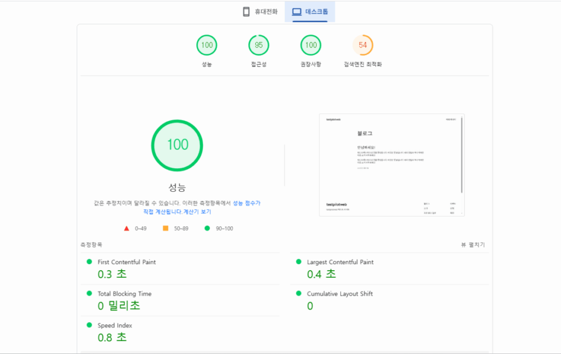Open 검색엔진 최적화 score 54 gauge
The width and height of the screenshot is (561, 354).
click(x=363, y=45)
